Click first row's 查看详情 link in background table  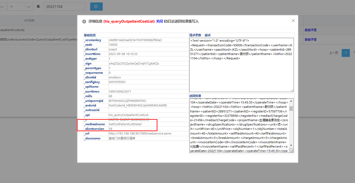point(310,30)
